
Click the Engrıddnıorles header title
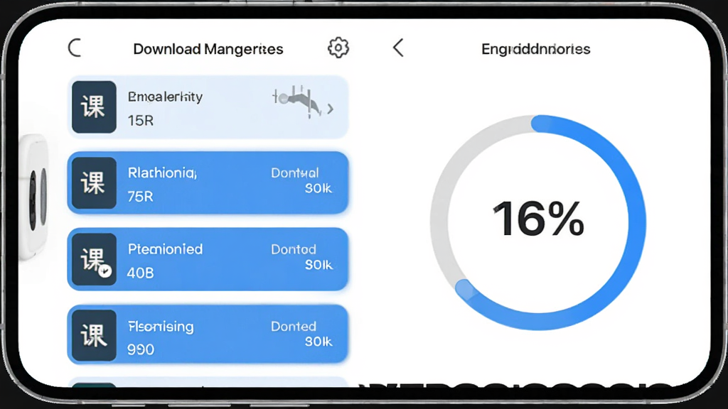(536, 49)
